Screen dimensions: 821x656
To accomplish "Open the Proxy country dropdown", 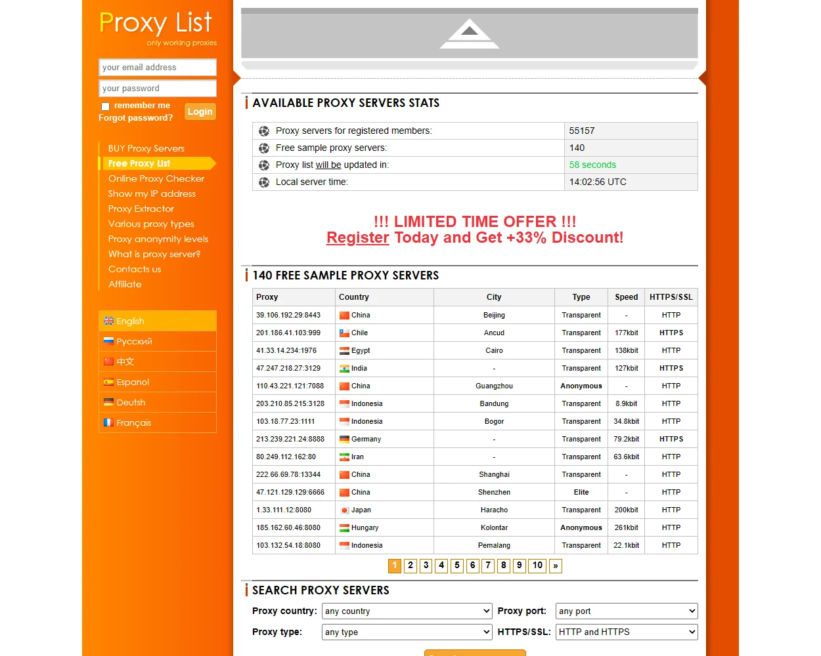I will pyautogui.click(x=407, y=611).
